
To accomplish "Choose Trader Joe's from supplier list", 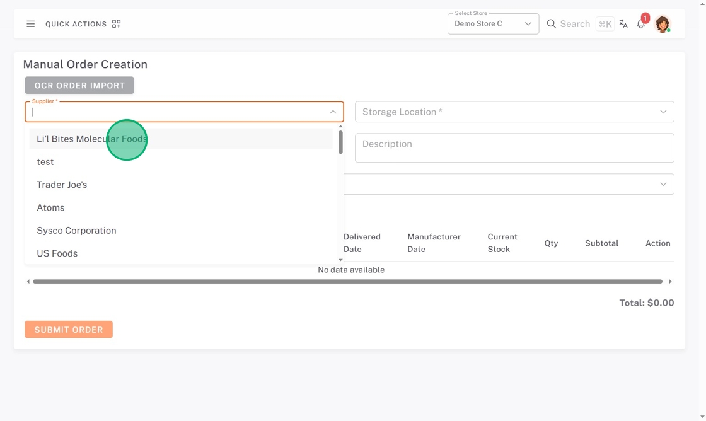I will click(62, 185).
